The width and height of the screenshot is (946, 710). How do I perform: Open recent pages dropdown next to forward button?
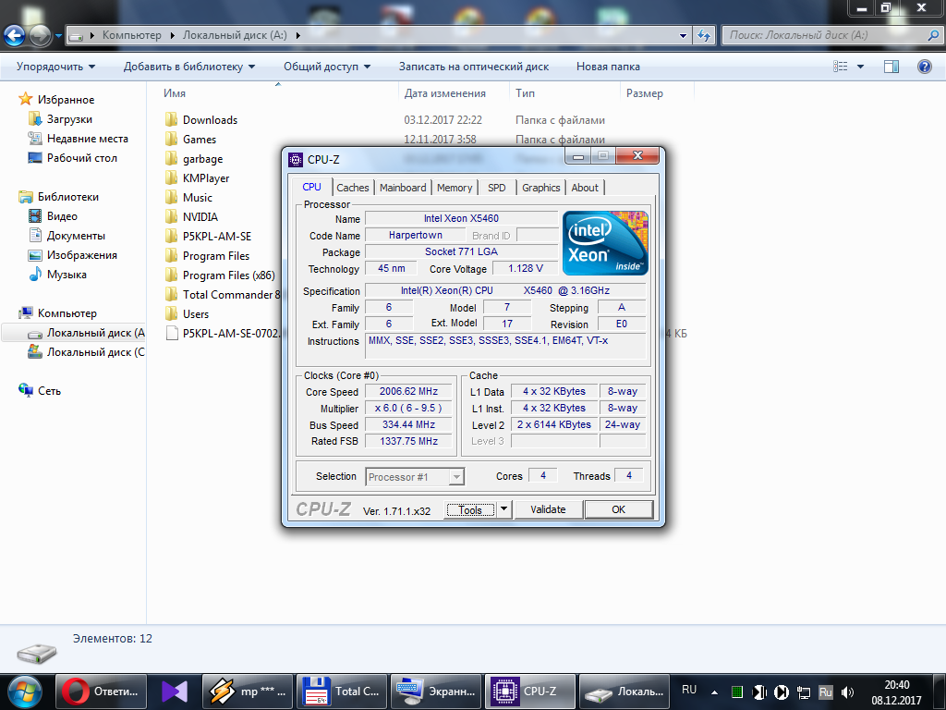click(x=58, y=36)
